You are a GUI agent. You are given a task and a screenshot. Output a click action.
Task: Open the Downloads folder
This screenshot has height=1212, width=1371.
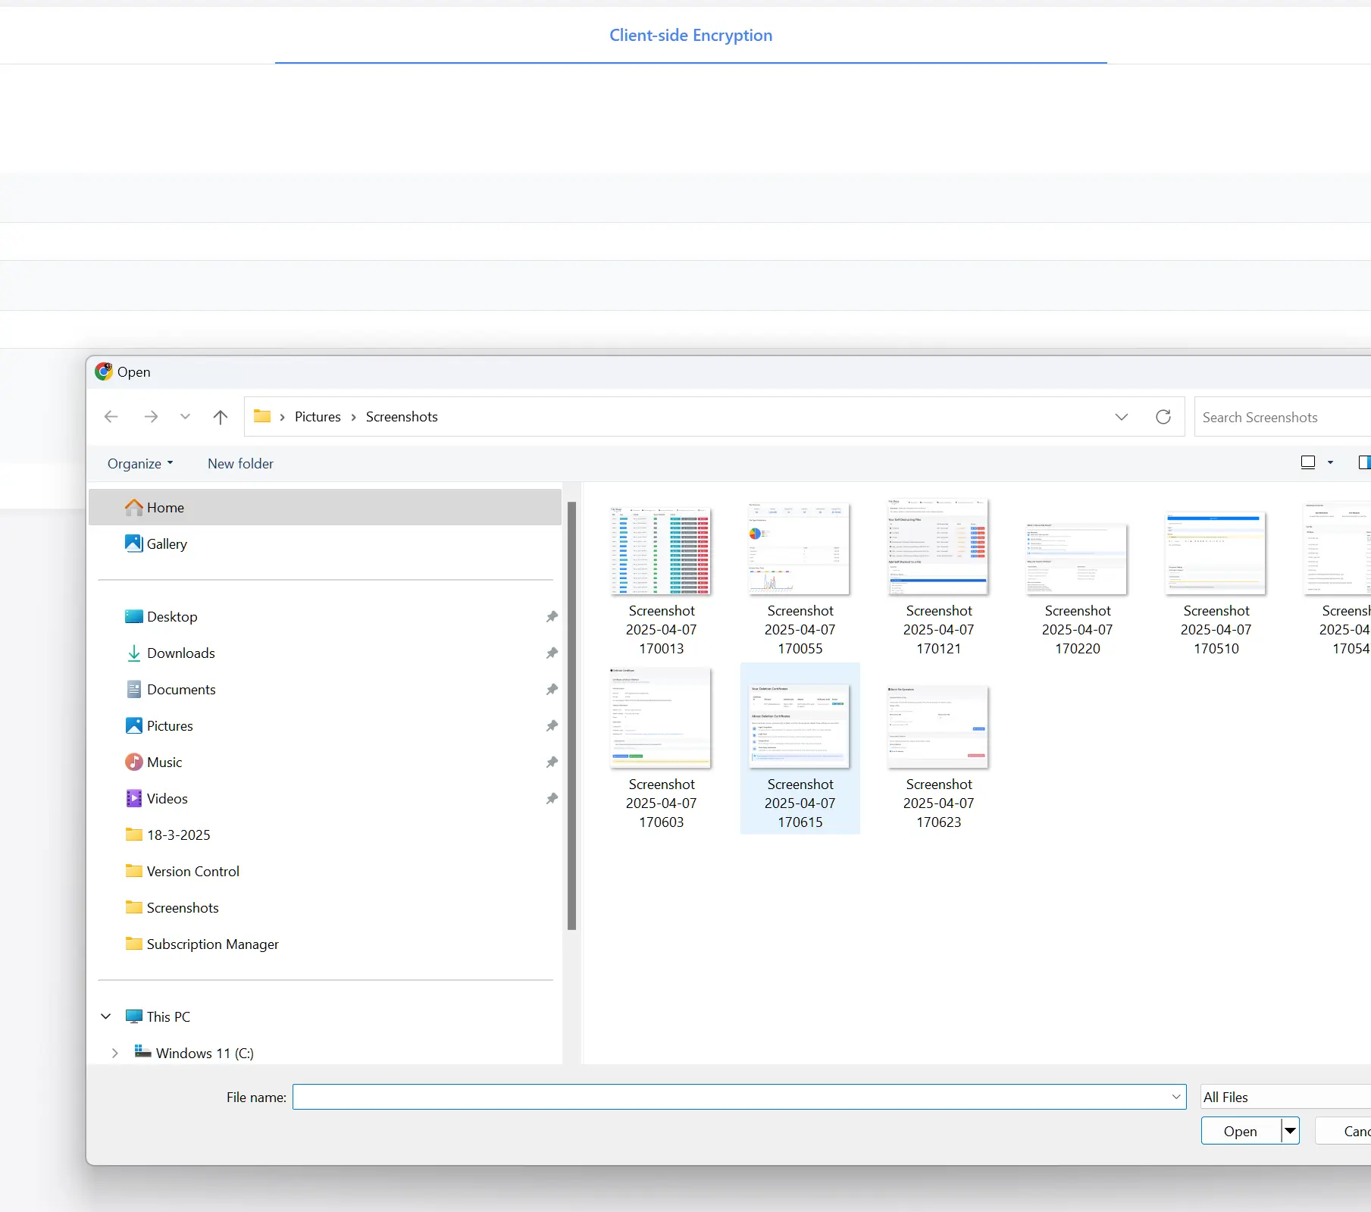(x=180, y=653)
